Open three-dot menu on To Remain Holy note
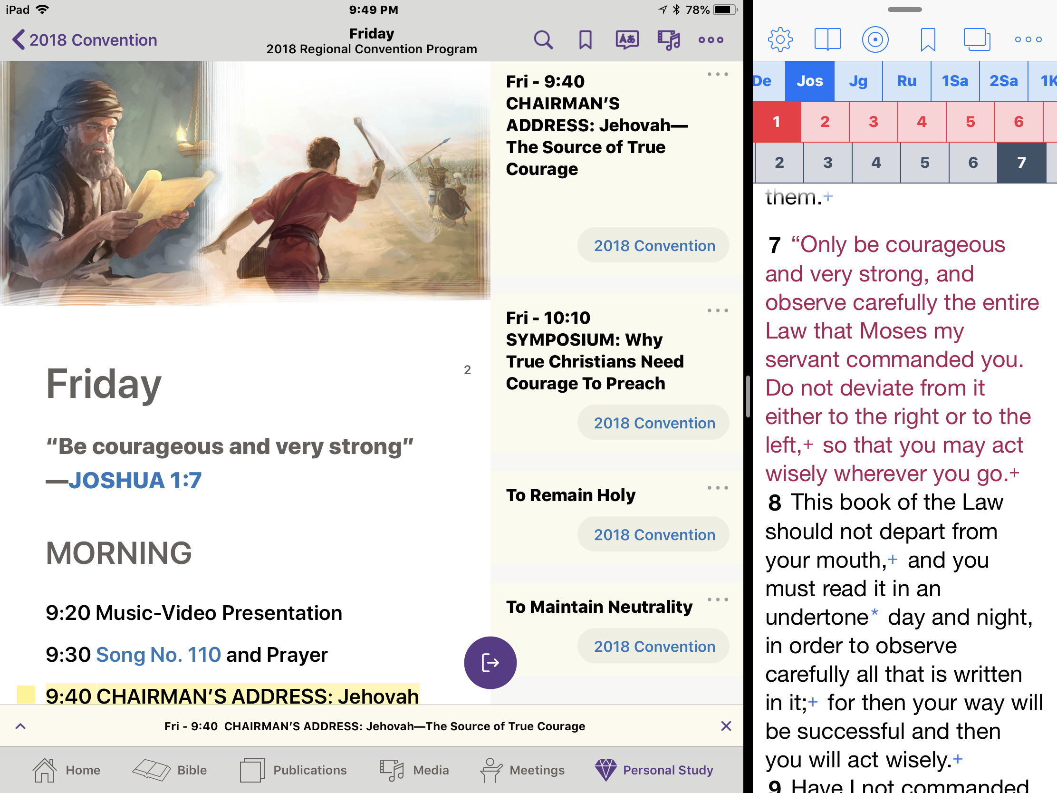This screenshot has width=1057, height=793. click(717, 488)
